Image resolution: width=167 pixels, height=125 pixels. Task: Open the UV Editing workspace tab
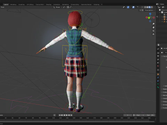click(30, 5)
